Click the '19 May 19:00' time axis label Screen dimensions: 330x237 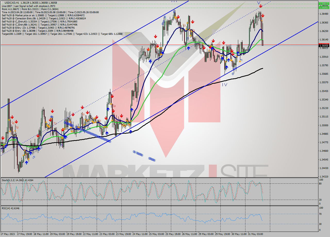point(74,234)
